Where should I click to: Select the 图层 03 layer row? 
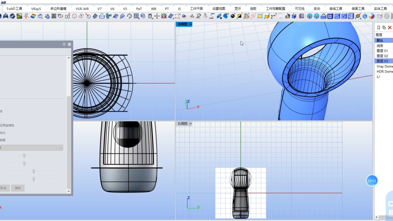pyautogui.click(x=384, y=61)
